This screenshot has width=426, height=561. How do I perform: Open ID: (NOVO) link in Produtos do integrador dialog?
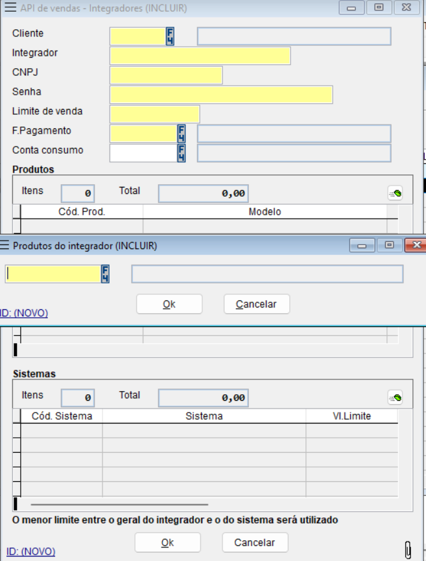23,313
